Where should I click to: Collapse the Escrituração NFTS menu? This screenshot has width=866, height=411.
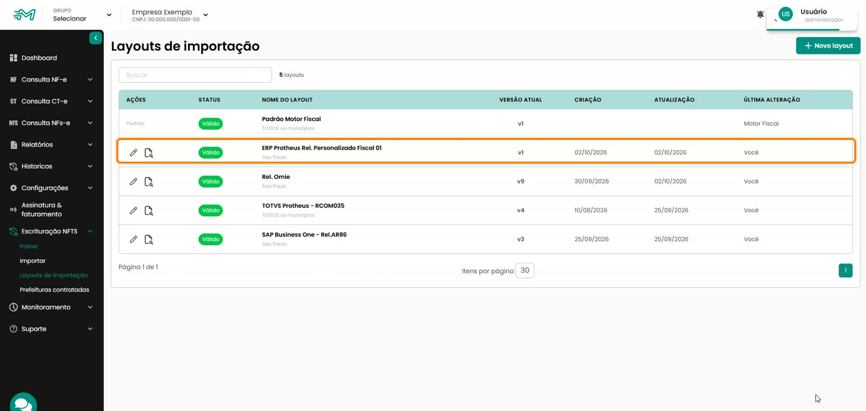tap(52, 231)
